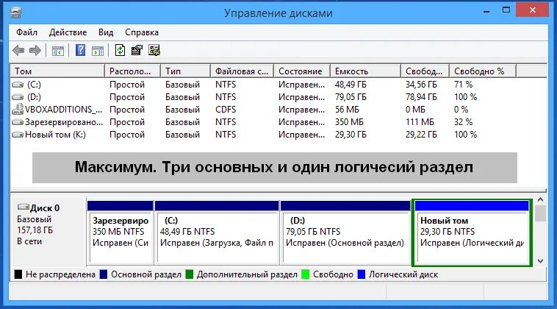Click green Дополнительный раздел legend swatch

click(190, 274)
